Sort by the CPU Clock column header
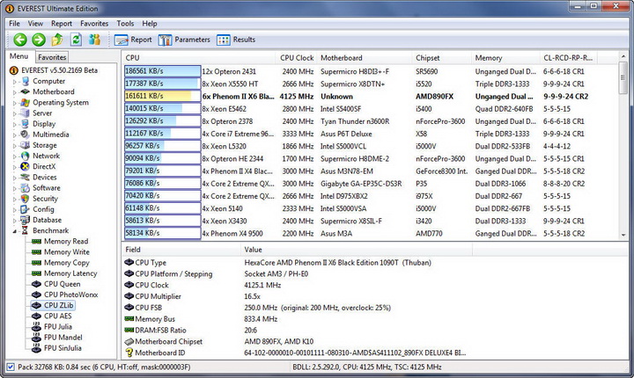 (x=297, y=58)
